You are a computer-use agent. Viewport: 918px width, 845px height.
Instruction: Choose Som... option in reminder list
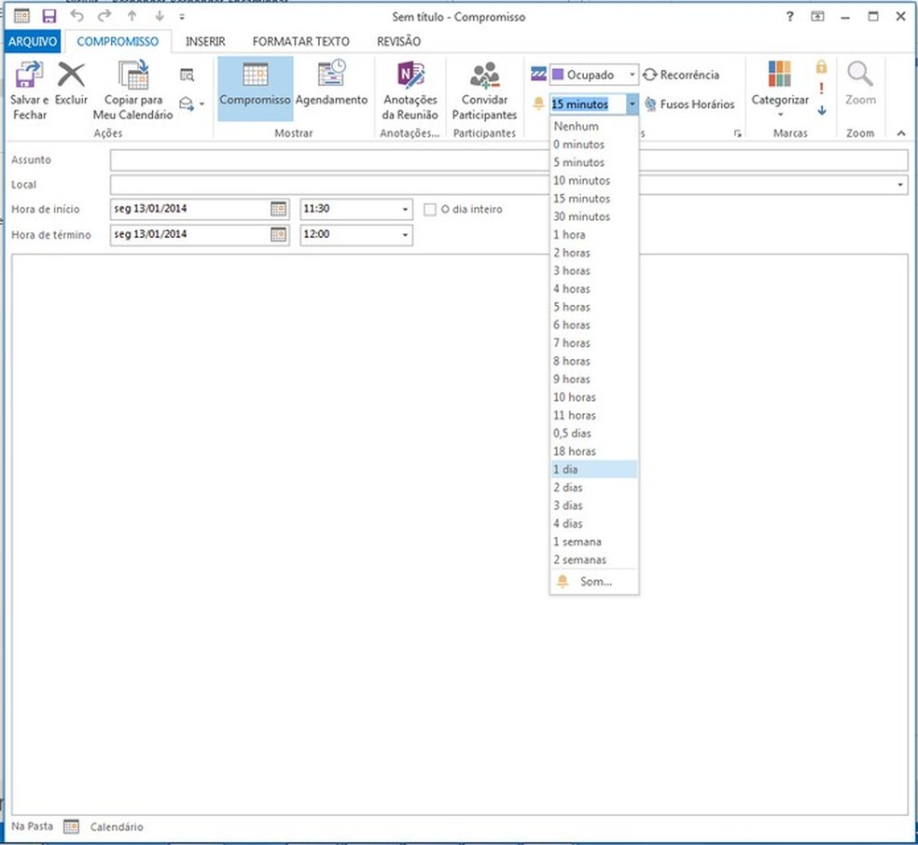click(595, 582)
